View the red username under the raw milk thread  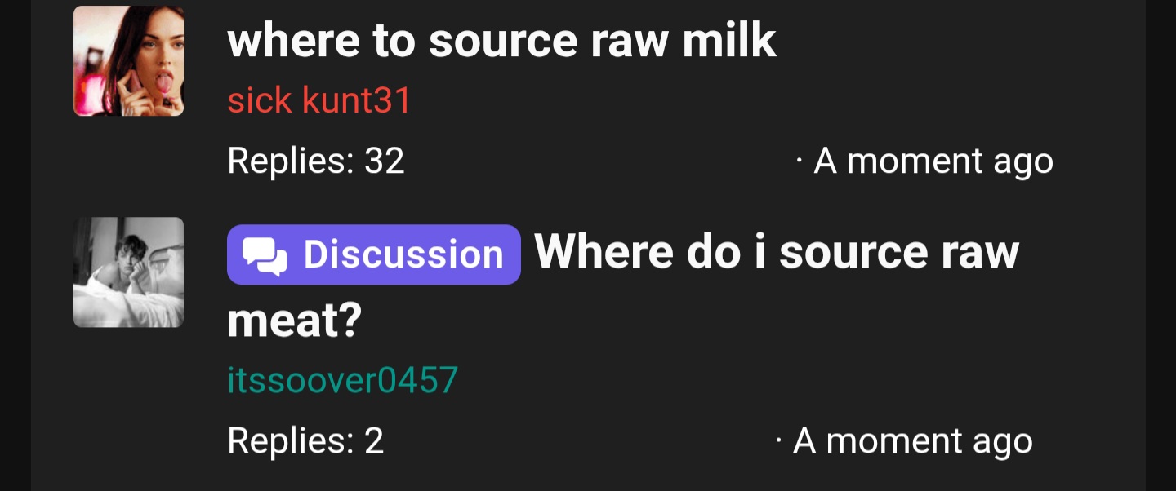(x=318, y=100)
